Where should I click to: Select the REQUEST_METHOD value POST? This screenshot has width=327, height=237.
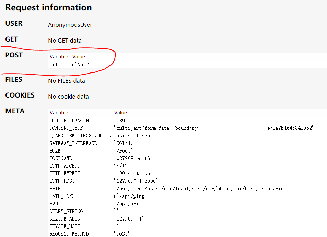(125, 234)
